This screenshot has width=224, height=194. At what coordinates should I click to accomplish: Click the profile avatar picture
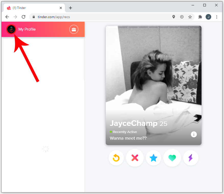point(11,29)
